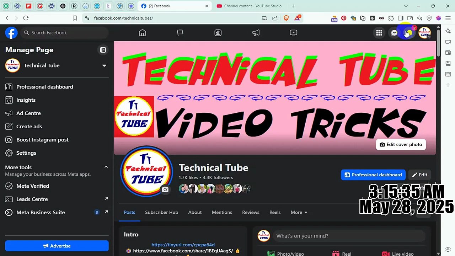Open the Leo AI sparkle icon in toolbar
The height and width of the screenshot is (256, 455).
point(419,18)
